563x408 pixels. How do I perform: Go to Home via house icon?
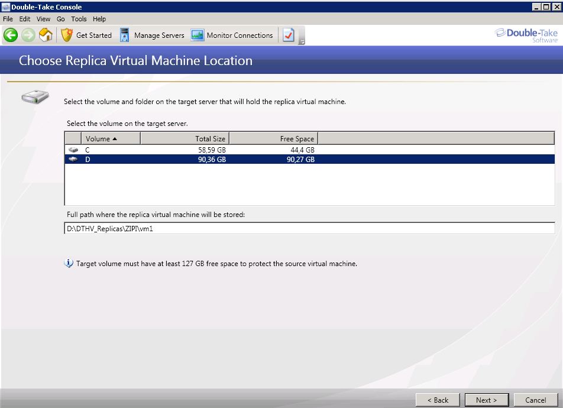pos(46,35)
